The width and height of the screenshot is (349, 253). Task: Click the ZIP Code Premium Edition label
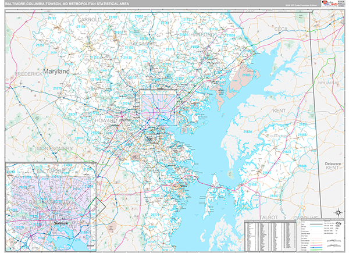click(x=300, y=5)
